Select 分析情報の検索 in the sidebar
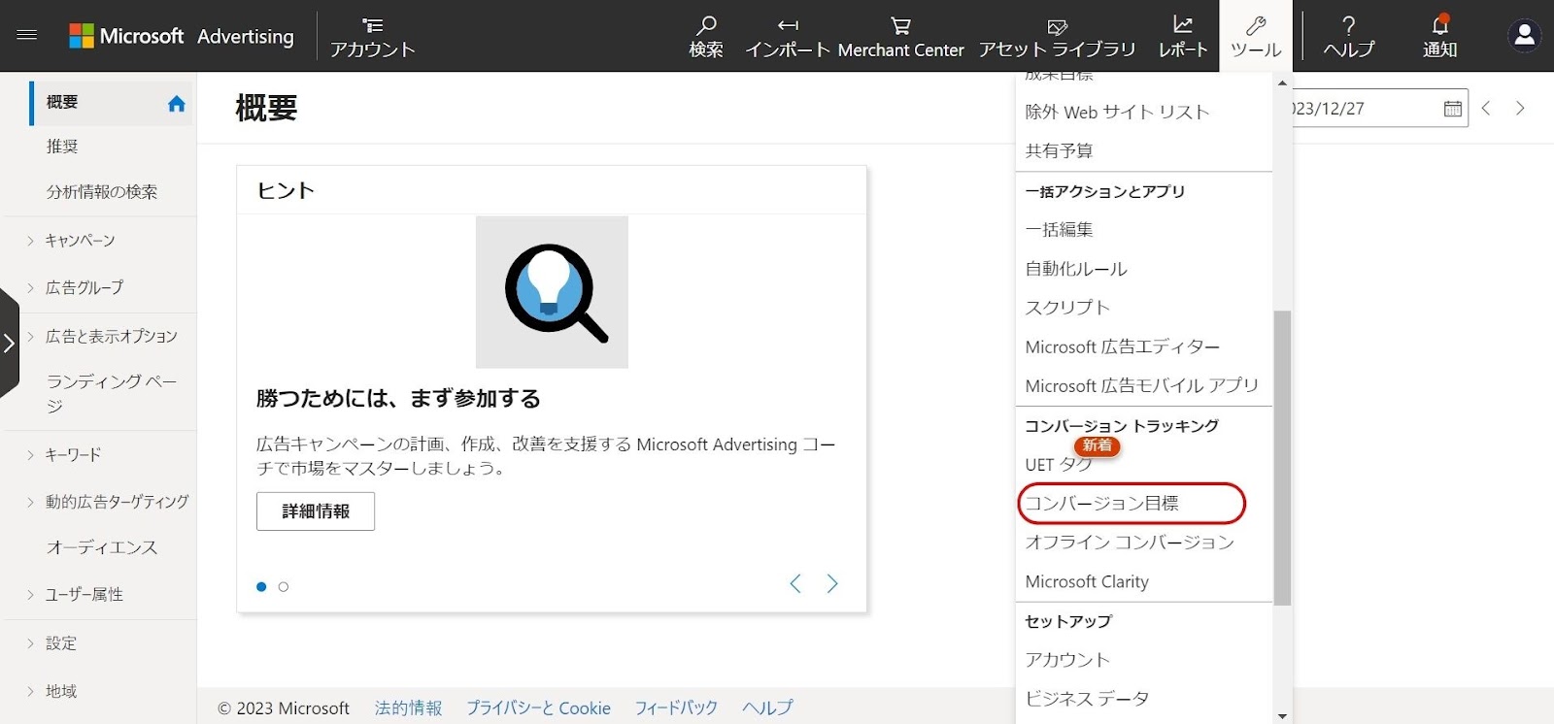Screen dimensions: 1554x724 coord(102,192)
